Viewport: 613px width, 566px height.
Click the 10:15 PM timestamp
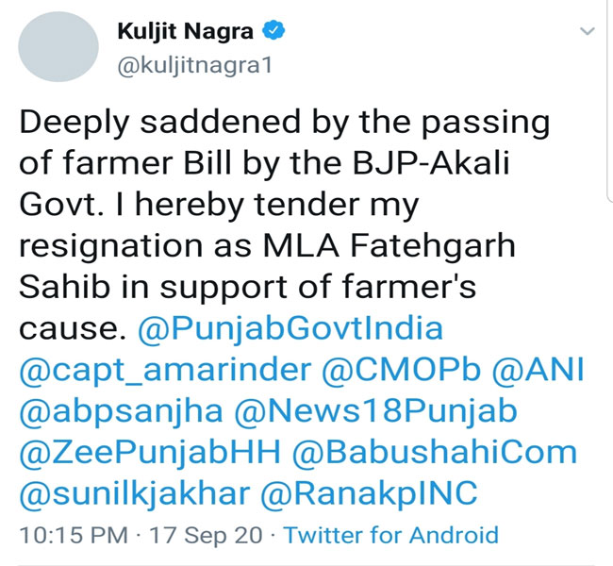click(74, 535)
